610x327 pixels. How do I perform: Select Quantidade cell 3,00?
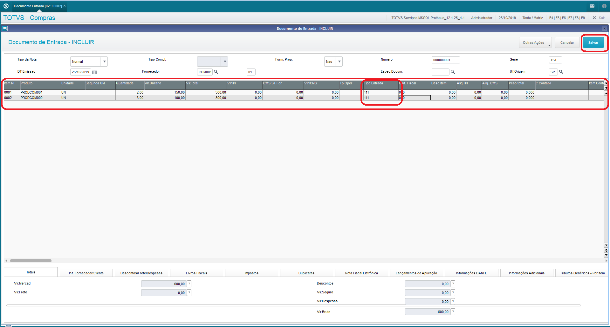click(130, 98)
